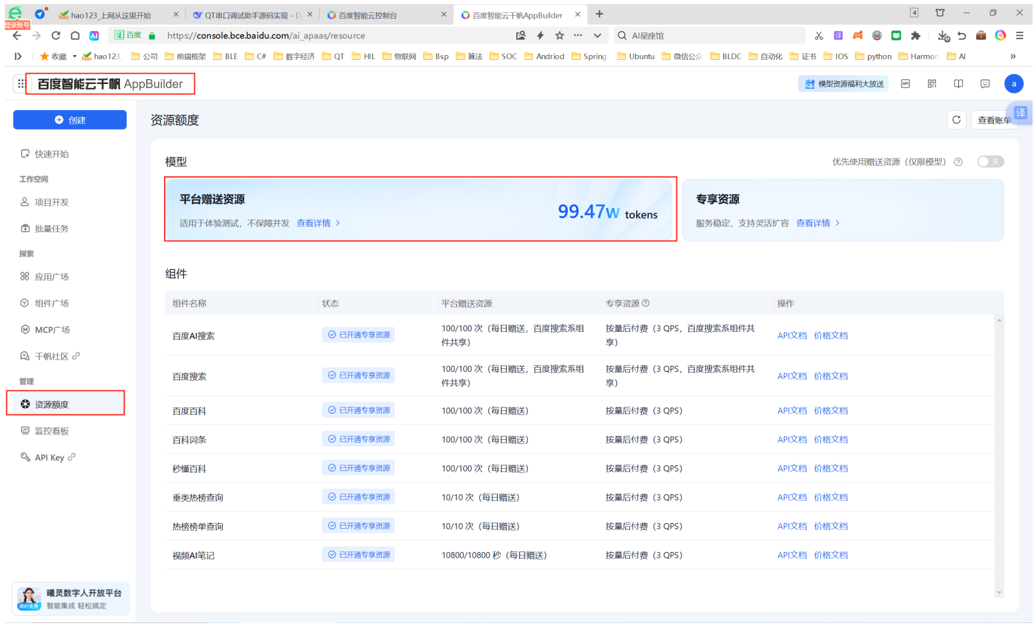Open the python bookmark folder
The image size is (1036, 630).
coord(873,56)
